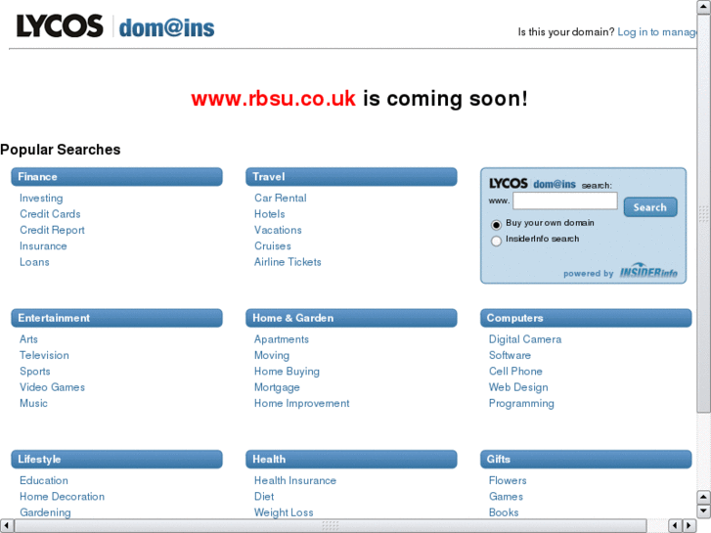Open the Loans link
Screen dimensions: 711x533
click(x=34, y=262)
